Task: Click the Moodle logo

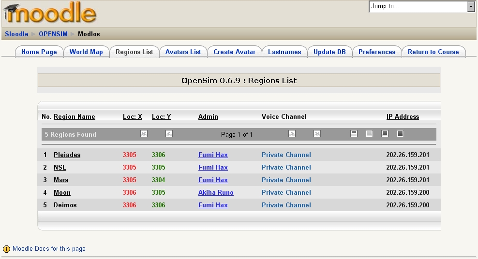Action: 50,14
